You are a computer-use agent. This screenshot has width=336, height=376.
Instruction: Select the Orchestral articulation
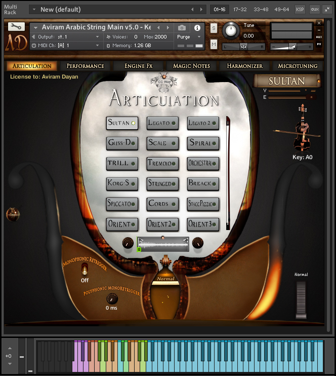pyautogui.click(x=203, y=164)
